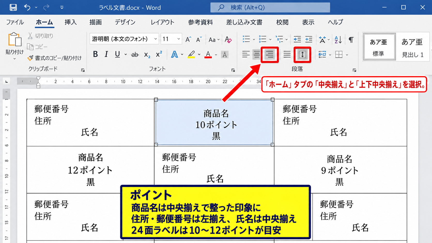Clear all formatting with the eraser icon
The width and height of the screenshot is (432, 243).
tap(228, 40)
